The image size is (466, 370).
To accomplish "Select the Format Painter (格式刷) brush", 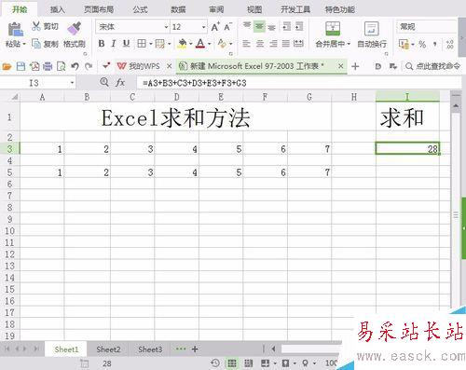I will pos(75,29).
